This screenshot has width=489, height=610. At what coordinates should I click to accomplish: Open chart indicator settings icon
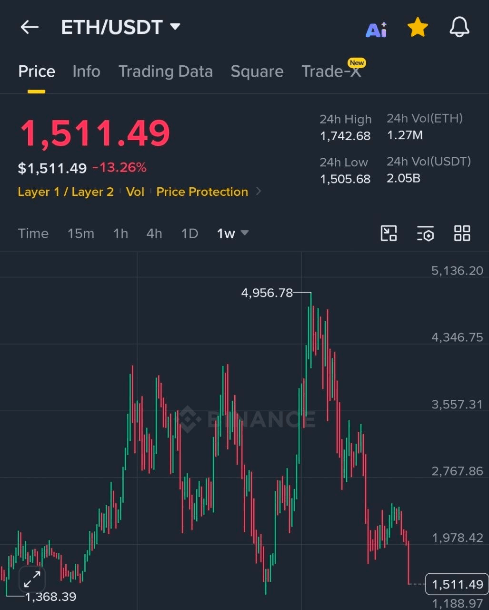tap(425, 234)
